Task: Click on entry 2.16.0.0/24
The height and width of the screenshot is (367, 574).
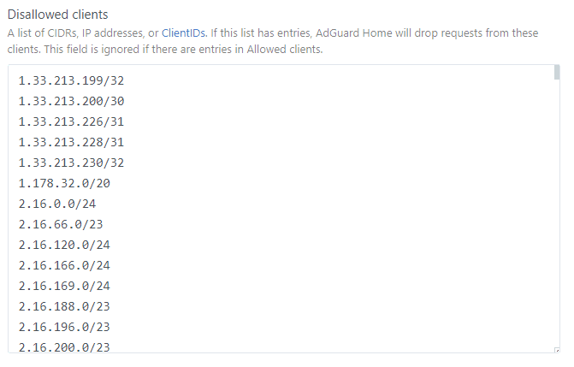Action: point(57,204)
